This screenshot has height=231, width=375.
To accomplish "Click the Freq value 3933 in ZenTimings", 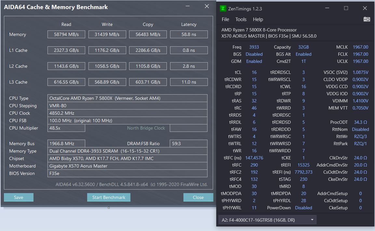I will click(254, 47).
